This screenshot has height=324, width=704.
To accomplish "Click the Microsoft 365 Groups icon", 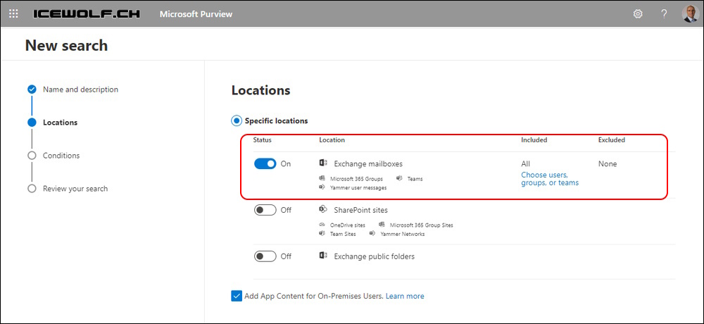I will point(322,178).
